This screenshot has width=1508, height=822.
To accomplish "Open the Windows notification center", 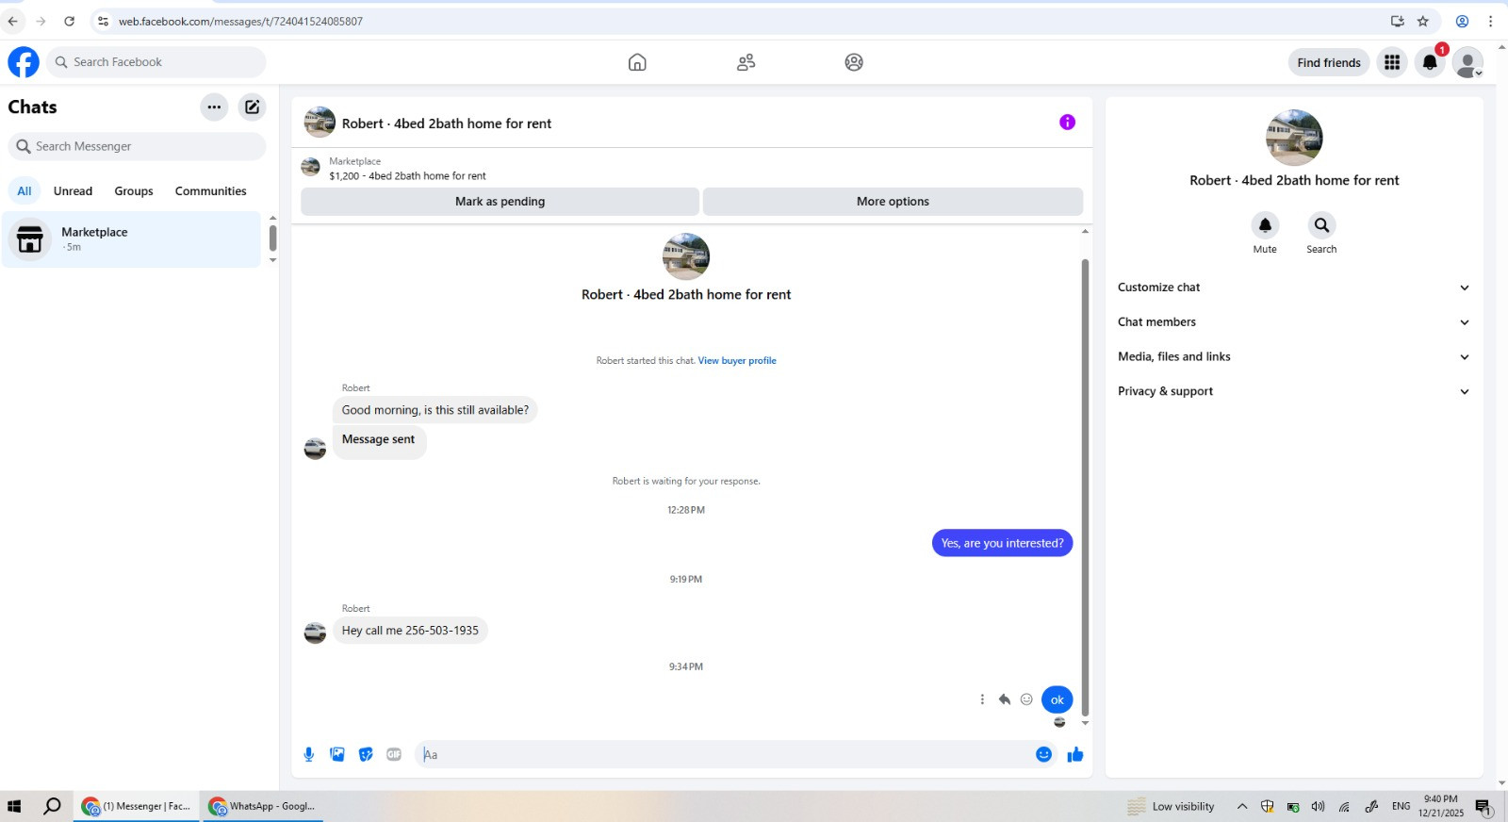I will point(1483,807).
